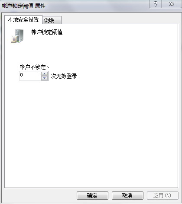Click the 帐户锁定阈值 属性 title bar text
This screenshot has height=204, width=182.
coord(24,6)
